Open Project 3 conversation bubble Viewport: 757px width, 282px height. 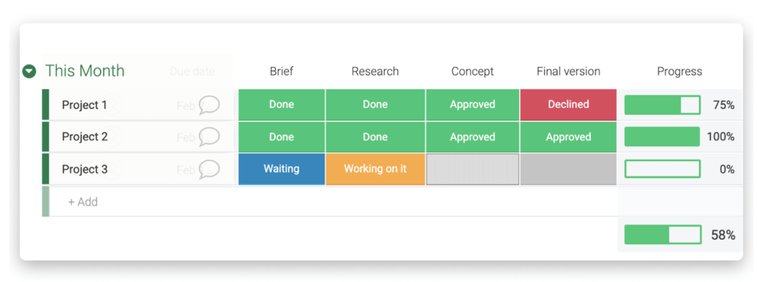(x=209, y=169)
